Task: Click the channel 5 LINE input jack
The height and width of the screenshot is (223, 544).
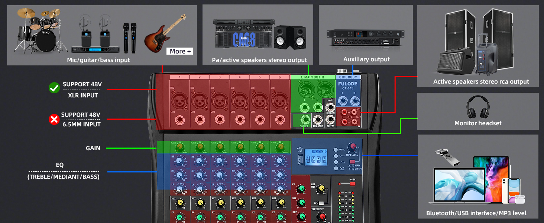Action: click(260, 120)
